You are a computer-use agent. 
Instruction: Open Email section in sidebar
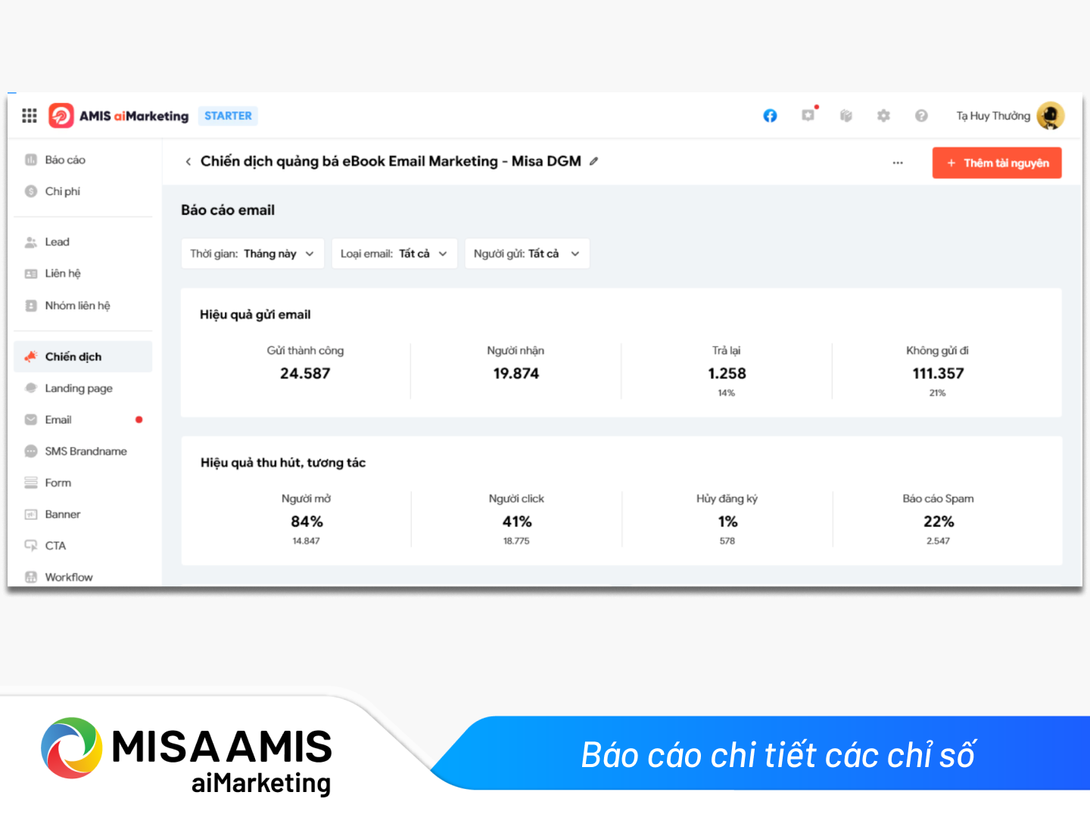[x=58, y=420]
